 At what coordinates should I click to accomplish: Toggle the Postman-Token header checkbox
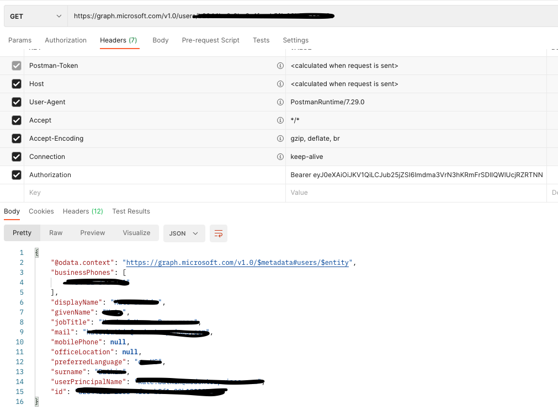(17, 66)
